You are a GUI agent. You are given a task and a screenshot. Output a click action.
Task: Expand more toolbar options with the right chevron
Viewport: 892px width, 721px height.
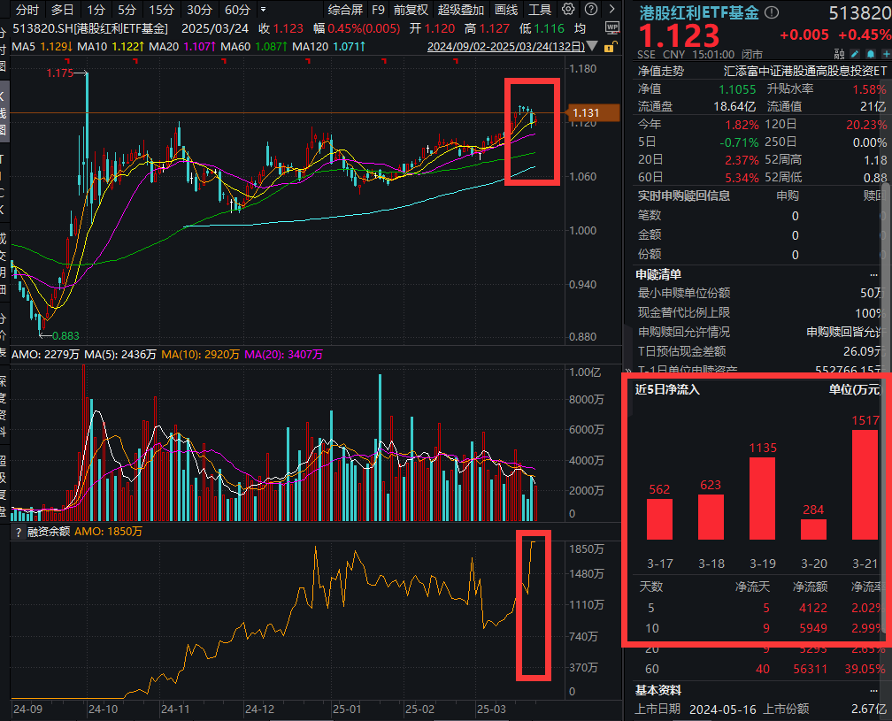[612, 9]
